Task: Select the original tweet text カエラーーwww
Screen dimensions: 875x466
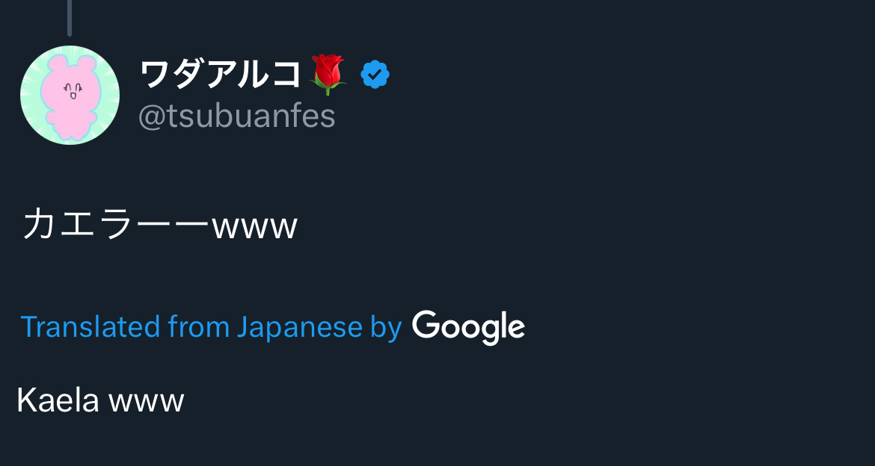Action: click(x=160, y=225)
